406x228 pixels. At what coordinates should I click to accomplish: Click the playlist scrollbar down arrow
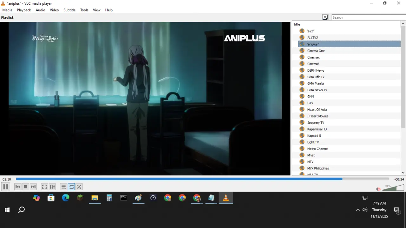pyautogui.click(x=403, y=173)
